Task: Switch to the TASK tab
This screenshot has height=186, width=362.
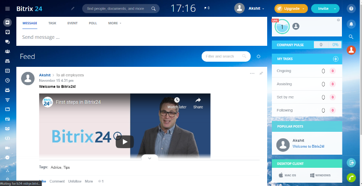Action: coord(52,23)
